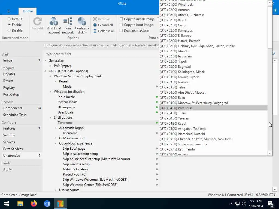The image size is (279, 209).
Task: Choose (UTC+03:30) Tehran time zone
Action: click(x=213, y=87)
